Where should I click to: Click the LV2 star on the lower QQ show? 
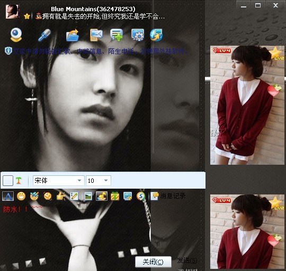(x=276, y=203)
